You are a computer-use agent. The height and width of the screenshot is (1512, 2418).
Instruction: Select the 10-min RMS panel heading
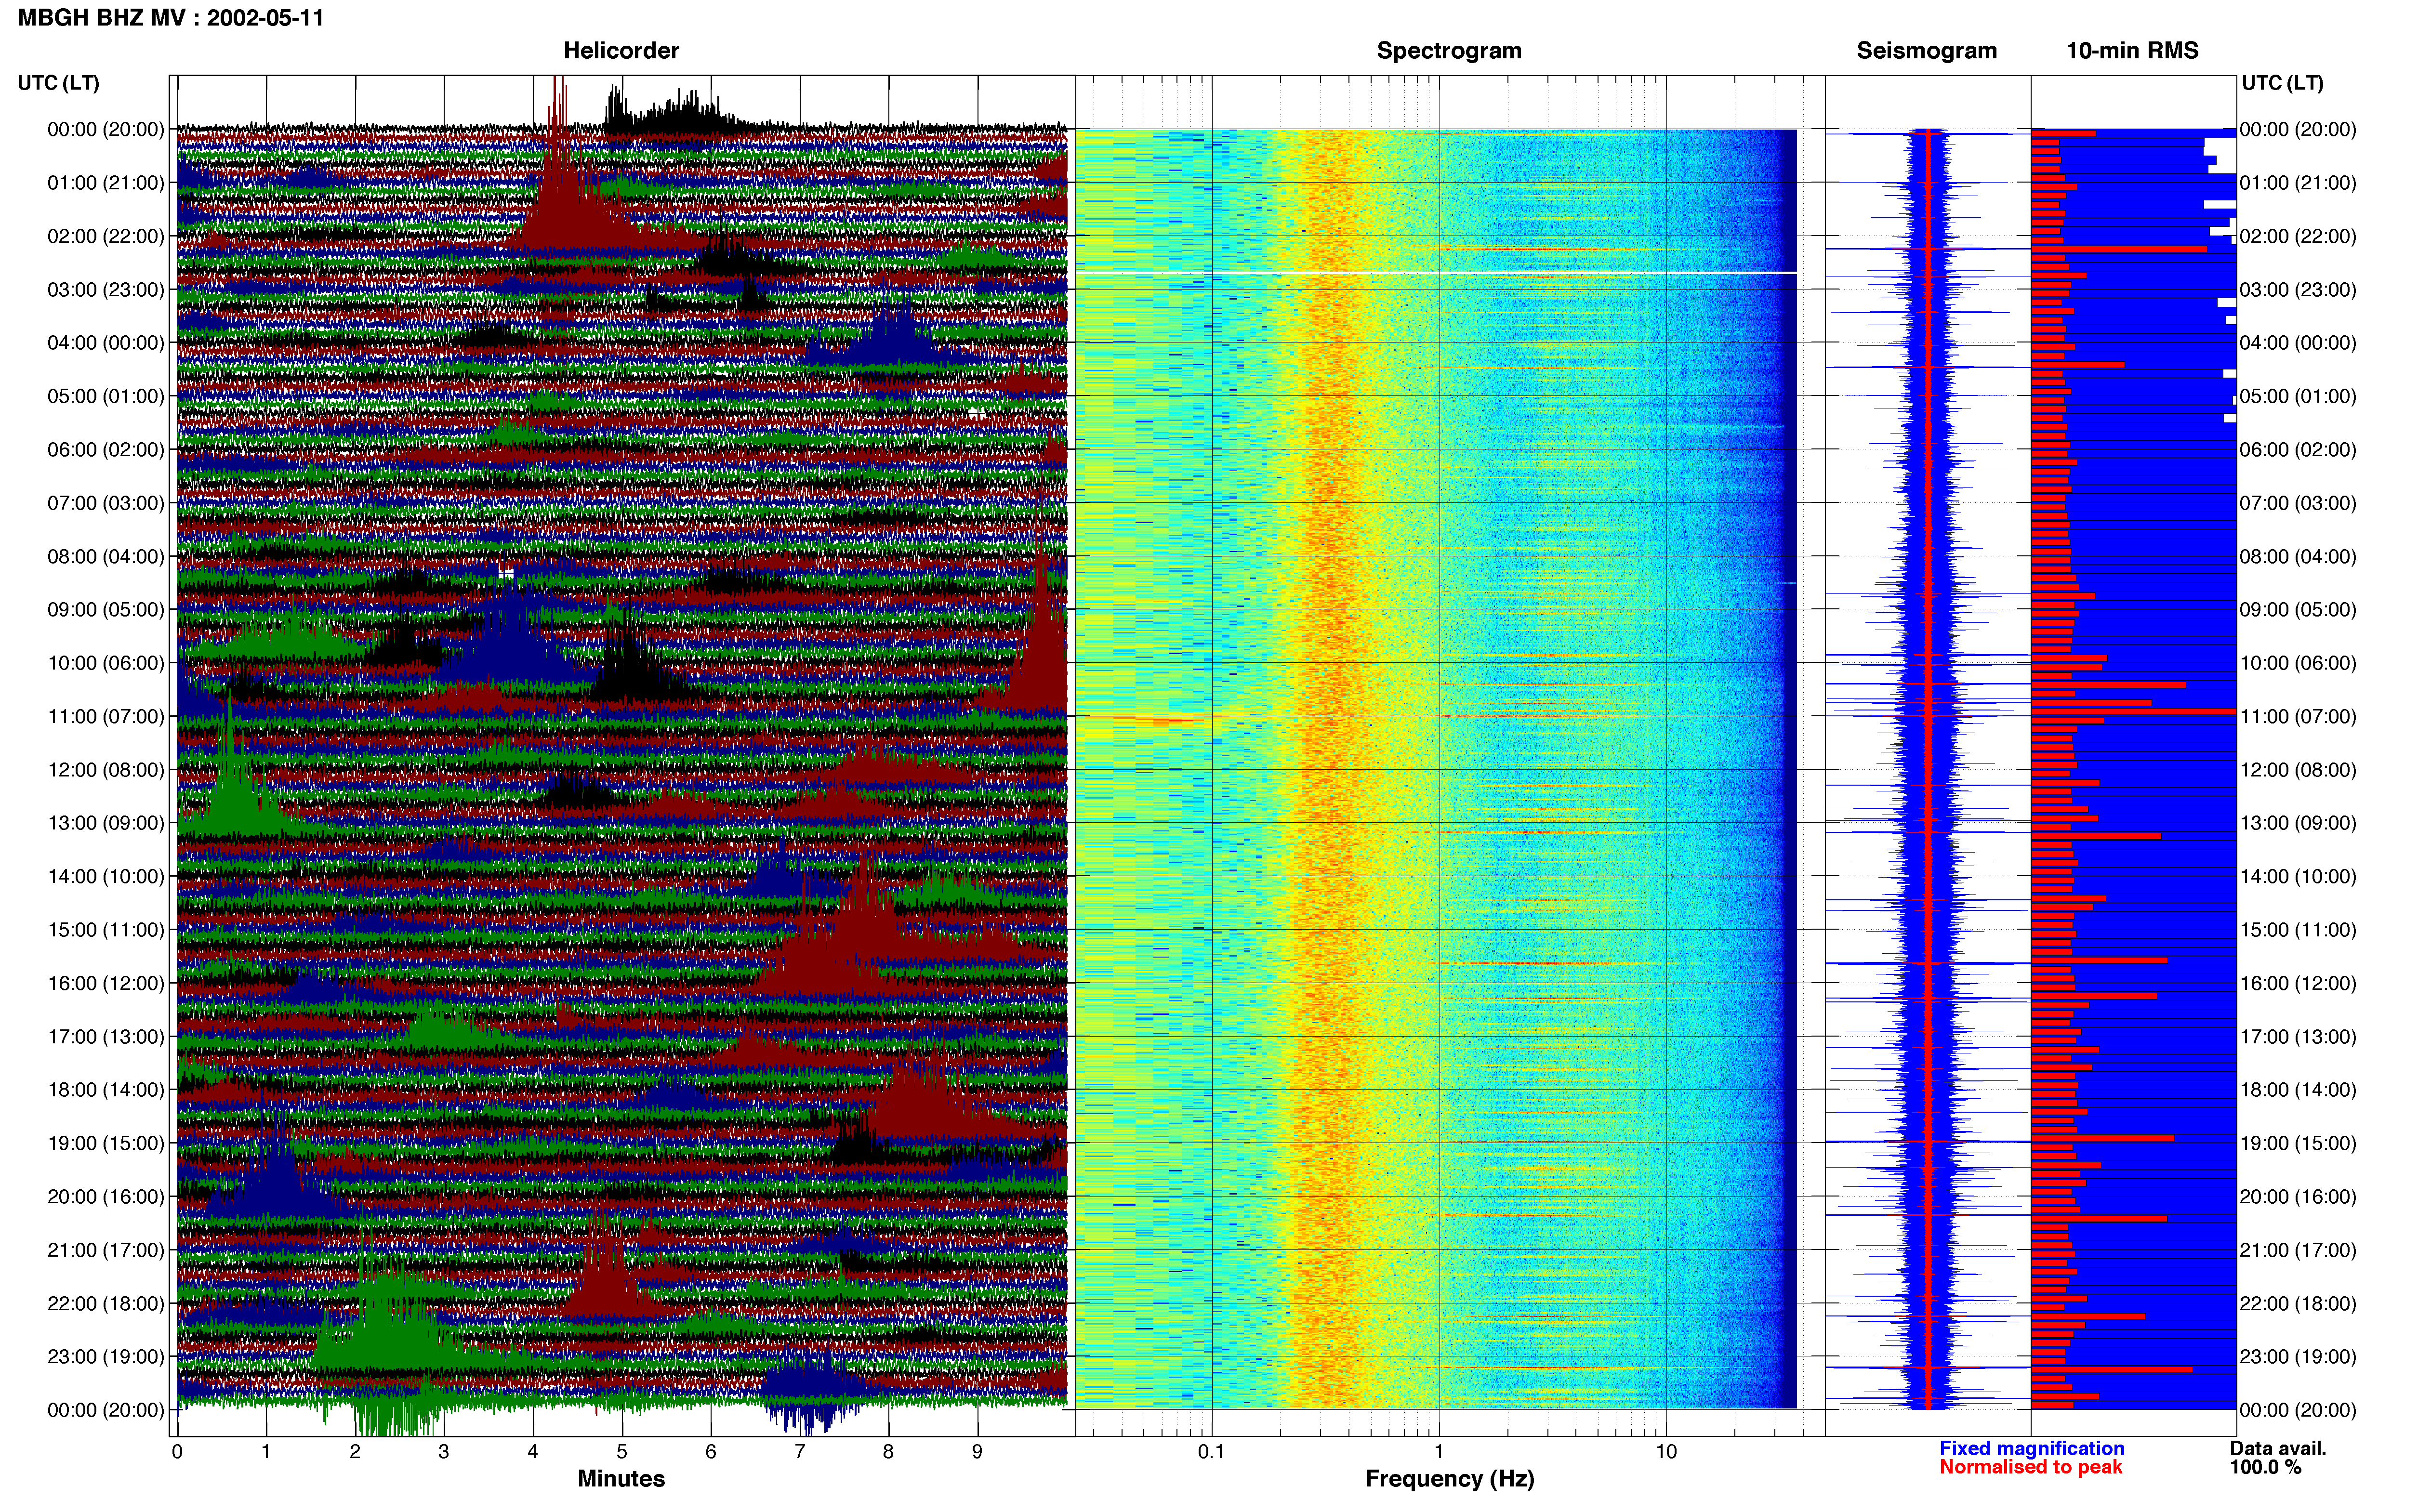tap(2132, 50)
